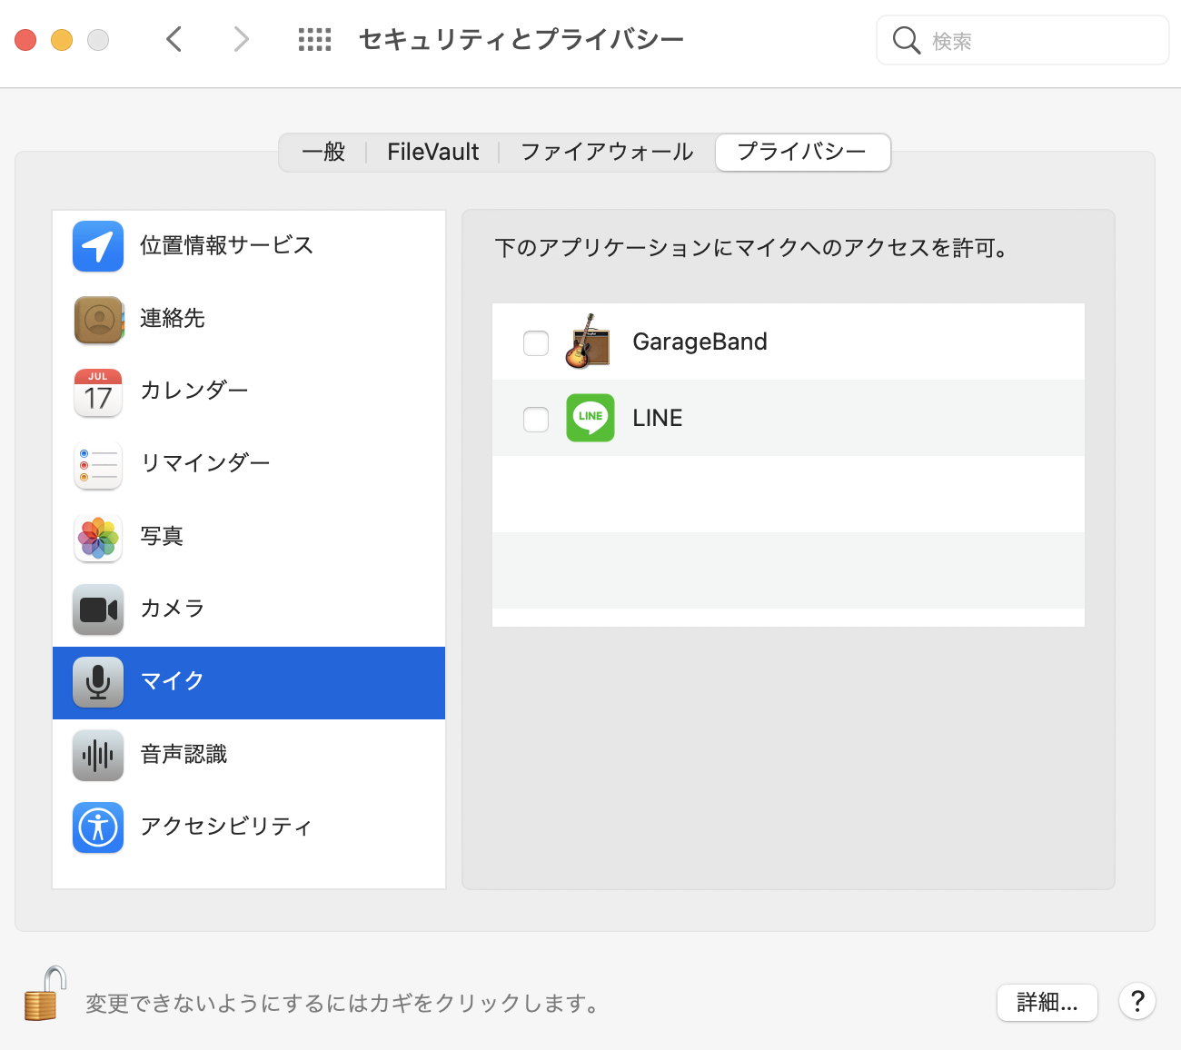Select 位置情報サービス in the sidebar
The image size is (1181, 1050).
249,246
